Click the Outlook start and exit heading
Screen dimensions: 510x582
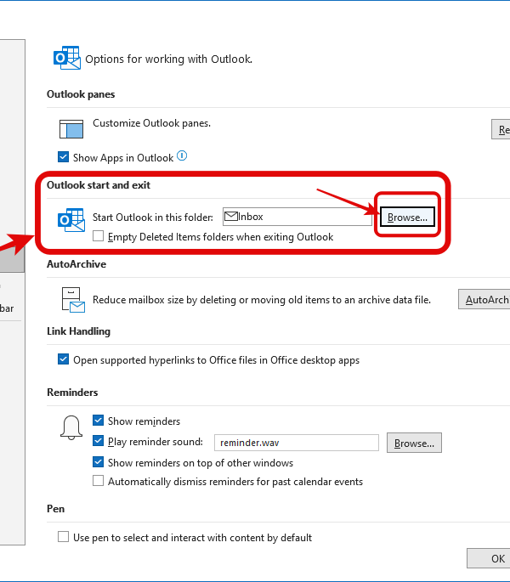(99, 185)
